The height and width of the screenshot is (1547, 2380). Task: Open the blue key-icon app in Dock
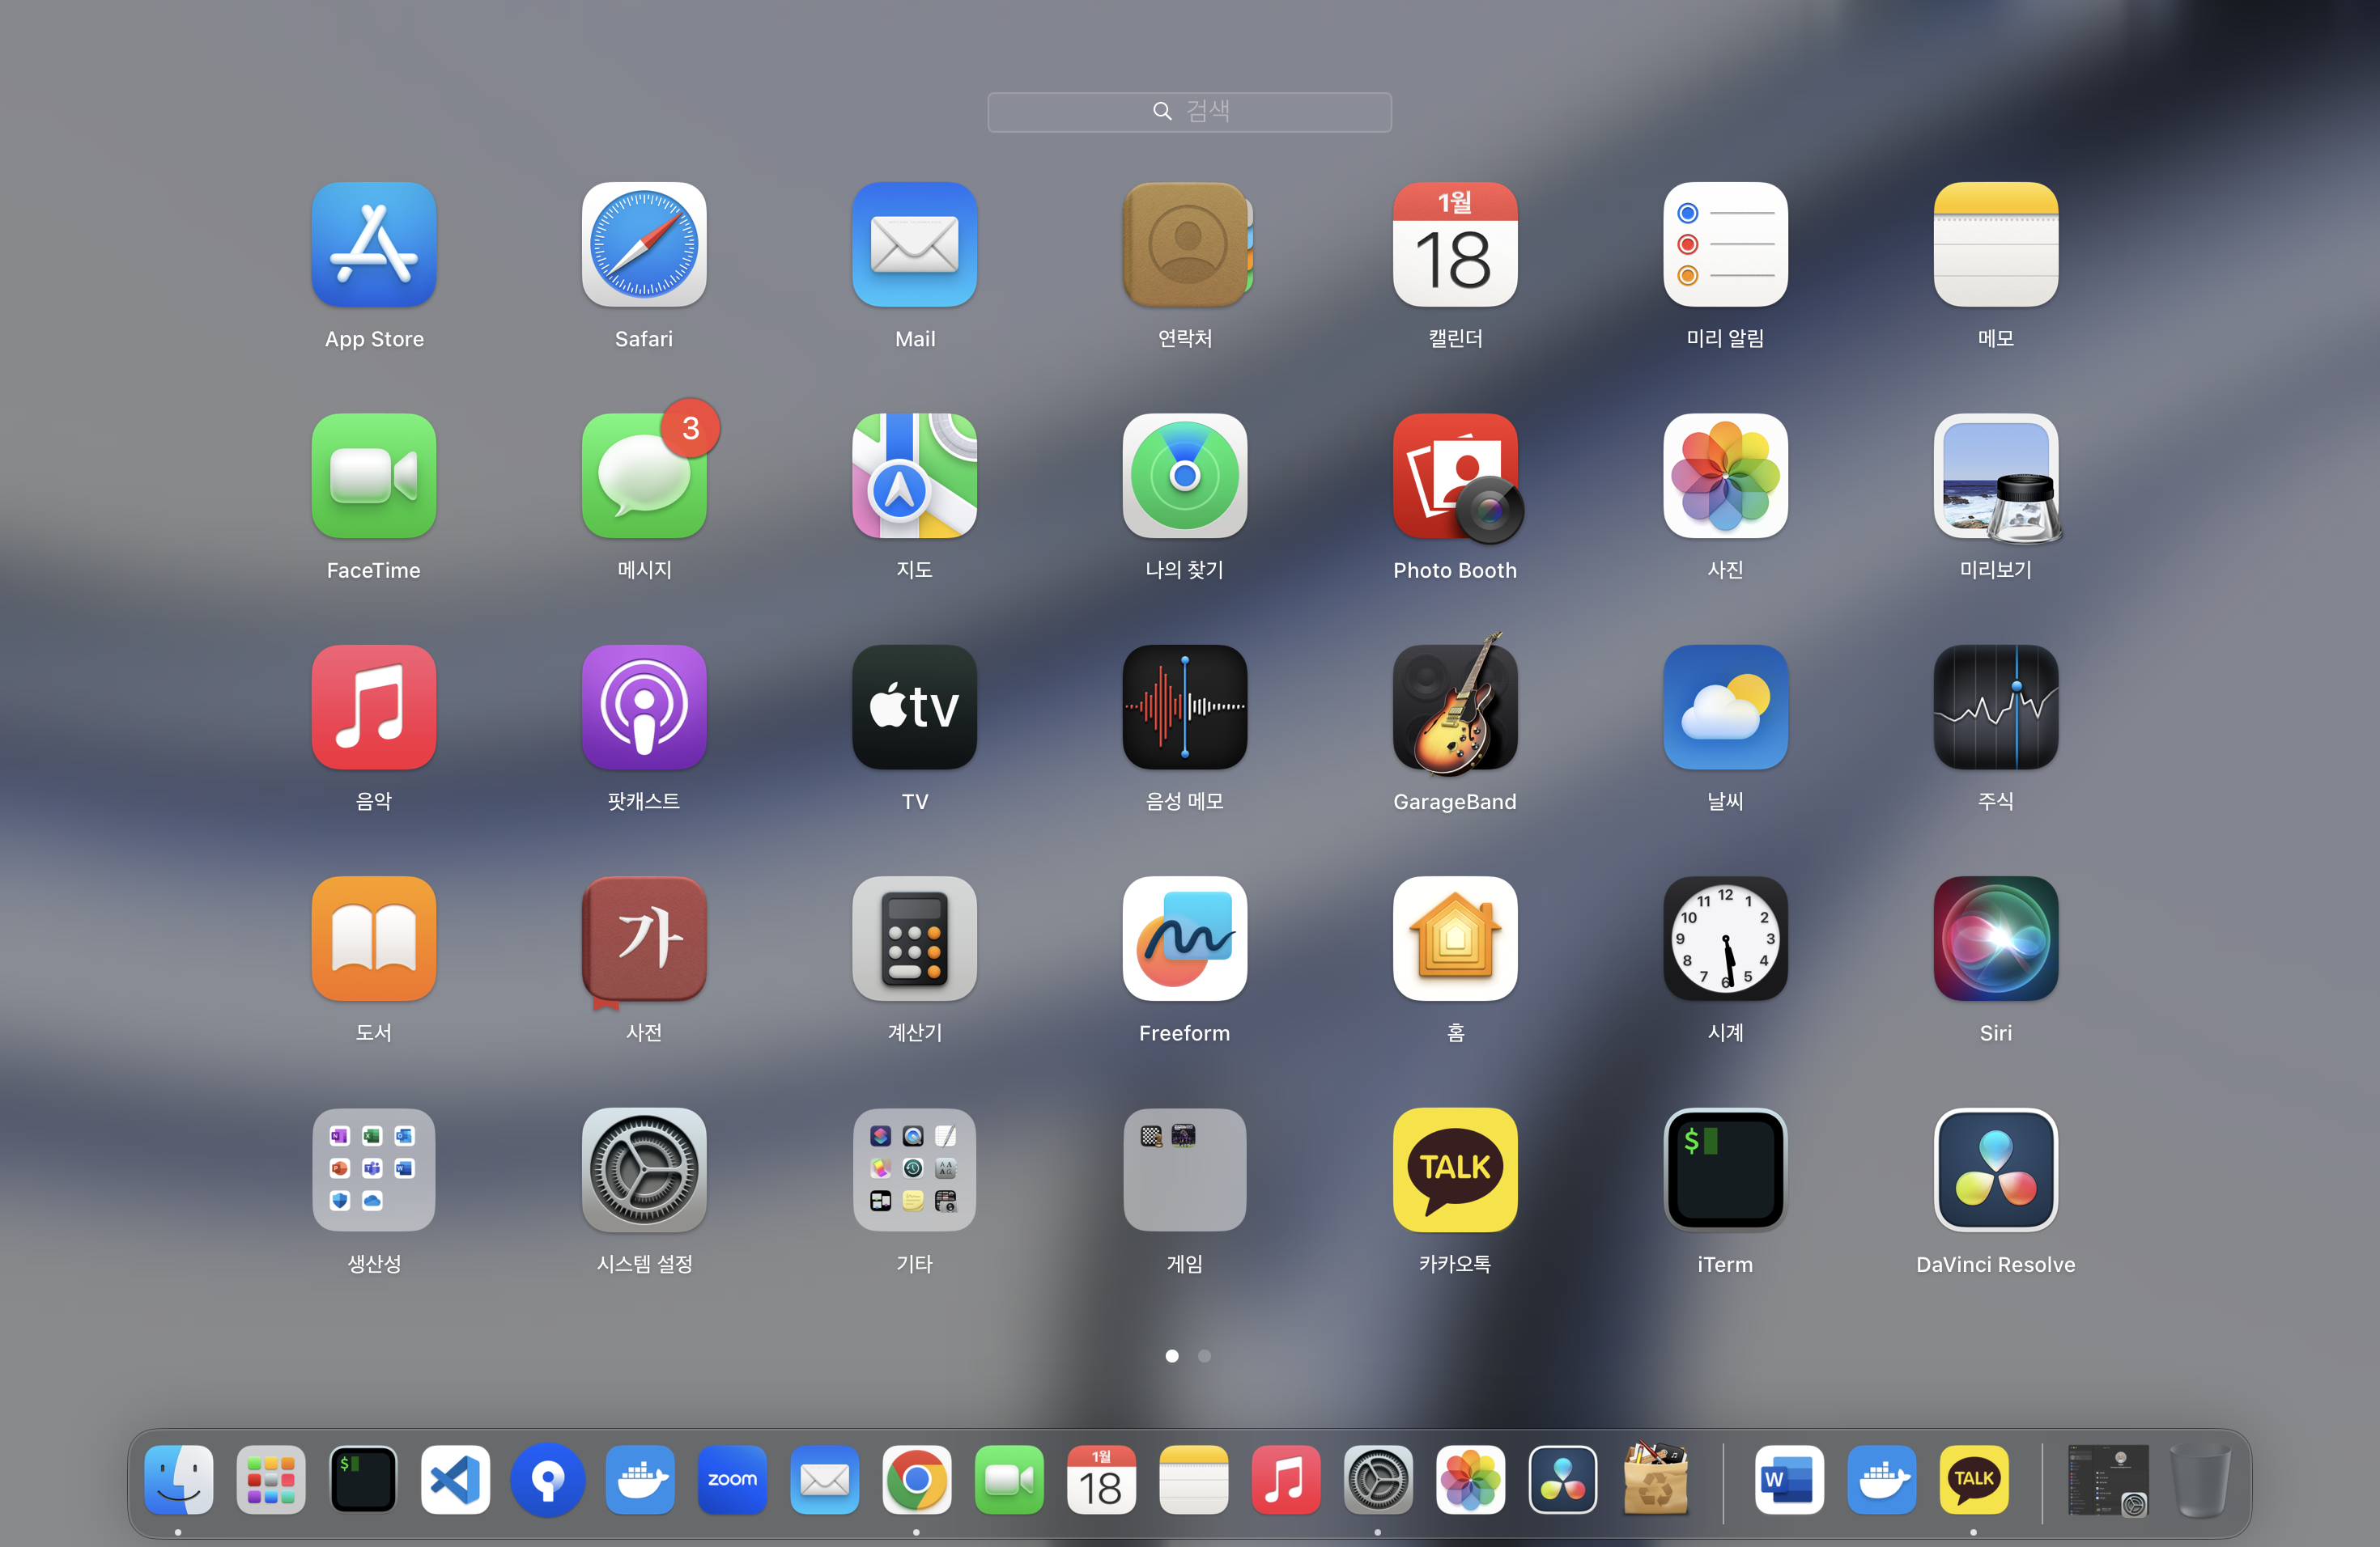[x=547, y=1479]
